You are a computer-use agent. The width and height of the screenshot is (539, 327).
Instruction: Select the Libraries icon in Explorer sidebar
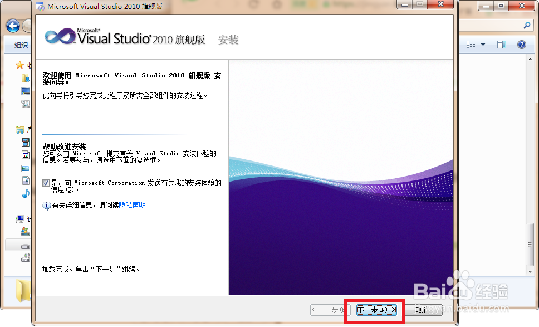[20, 130]
